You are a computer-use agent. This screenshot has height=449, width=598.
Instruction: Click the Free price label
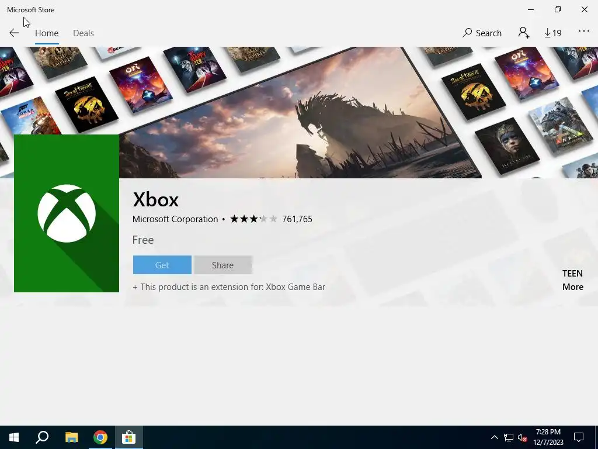(x=143, y=240)
